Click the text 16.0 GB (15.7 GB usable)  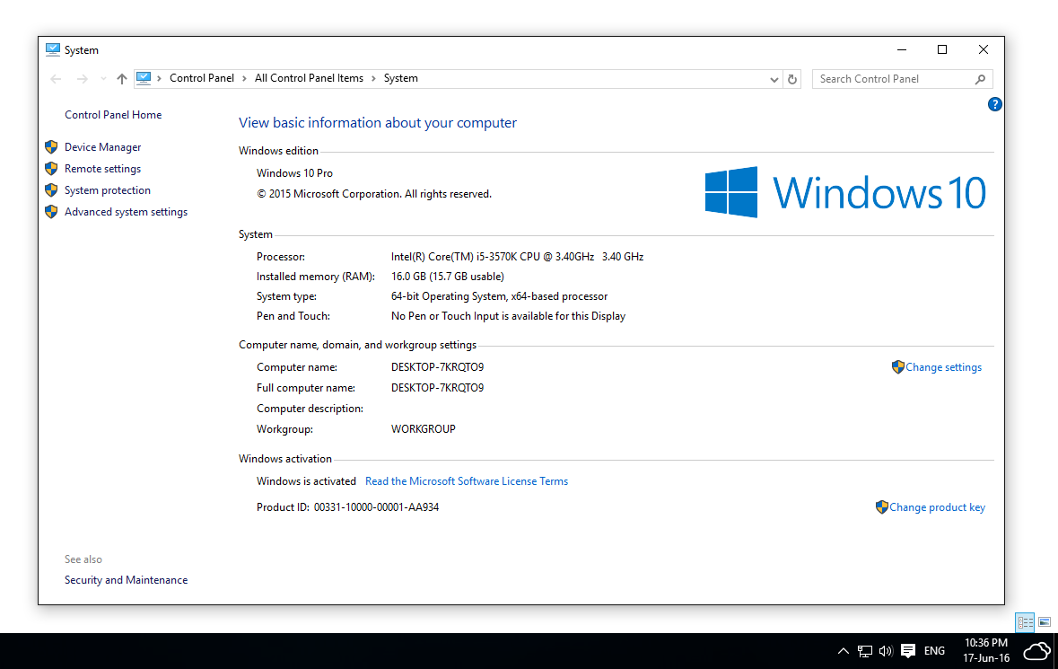pyautogui.click(x=448, y=276)
